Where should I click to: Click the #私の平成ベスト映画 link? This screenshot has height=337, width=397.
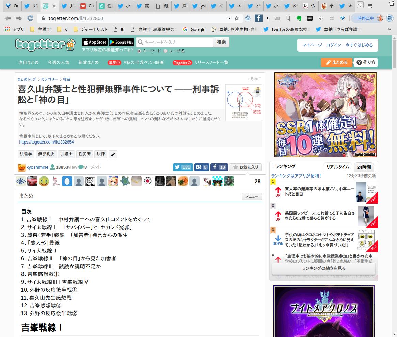tap(144, 62)
